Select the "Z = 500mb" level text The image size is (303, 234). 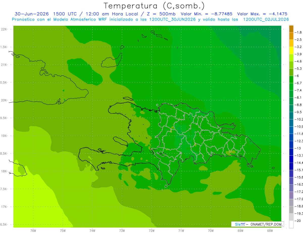click(161, 14)
